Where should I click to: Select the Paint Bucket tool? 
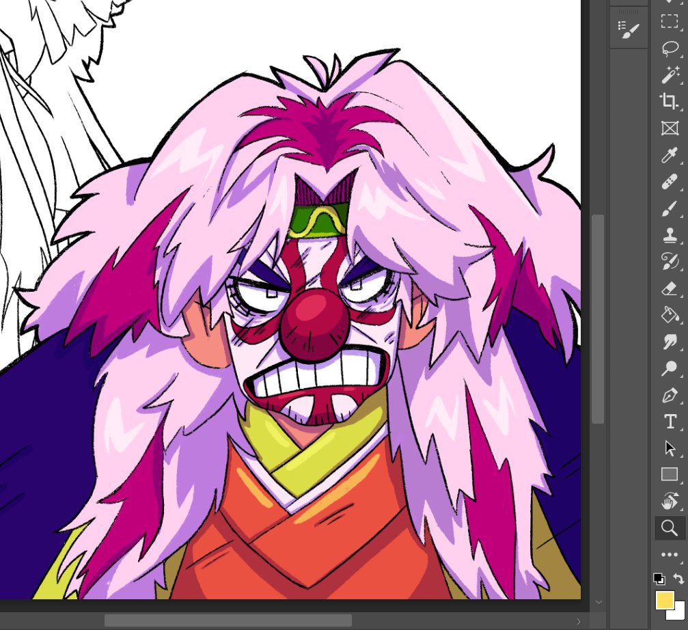pyautogui.click(x=670, y=315)
